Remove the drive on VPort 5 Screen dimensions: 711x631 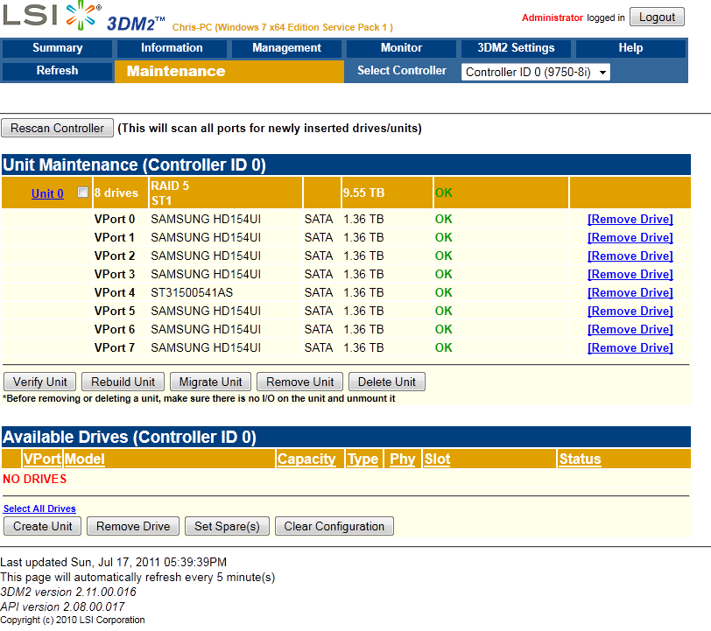pyautogui.click(x=630, y=312)
